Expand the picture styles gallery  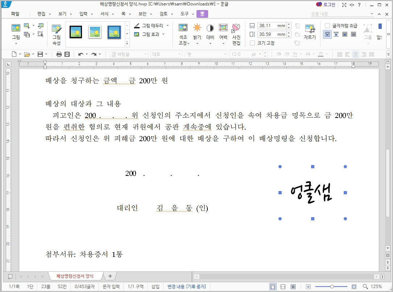[127, 42]
